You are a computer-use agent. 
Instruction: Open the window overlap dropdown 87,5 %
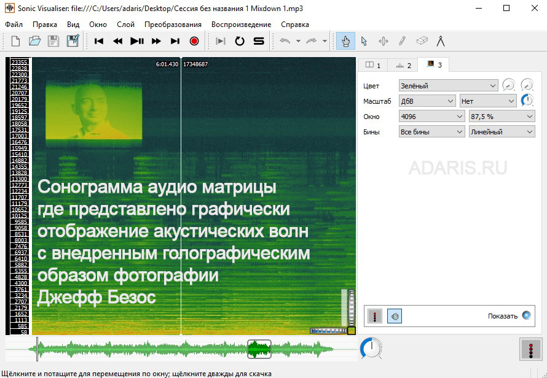502,117
